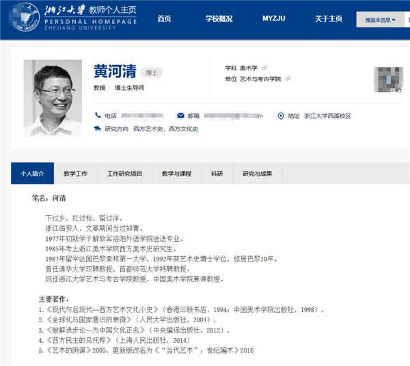
Task: Click the line starting 现任浙江大学艺术与考古学院教授
Action: coord(135,279)
